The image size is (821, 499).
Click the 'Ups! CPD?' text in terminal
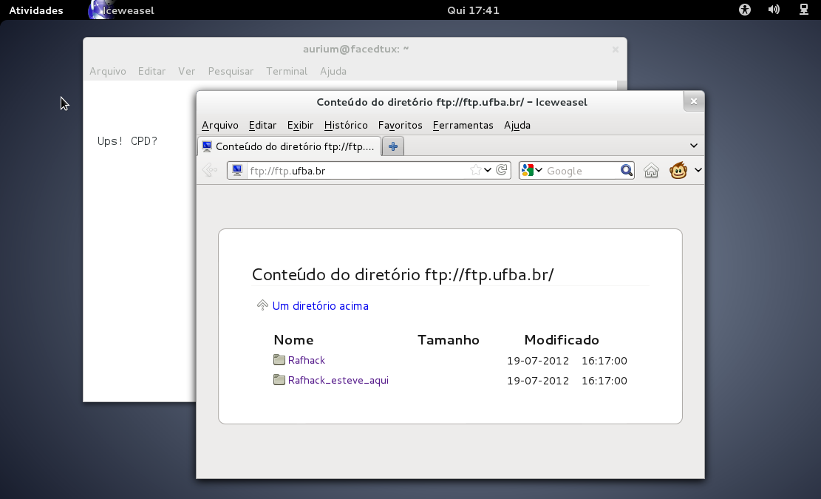pyautogui.click(x=127, y=141)
